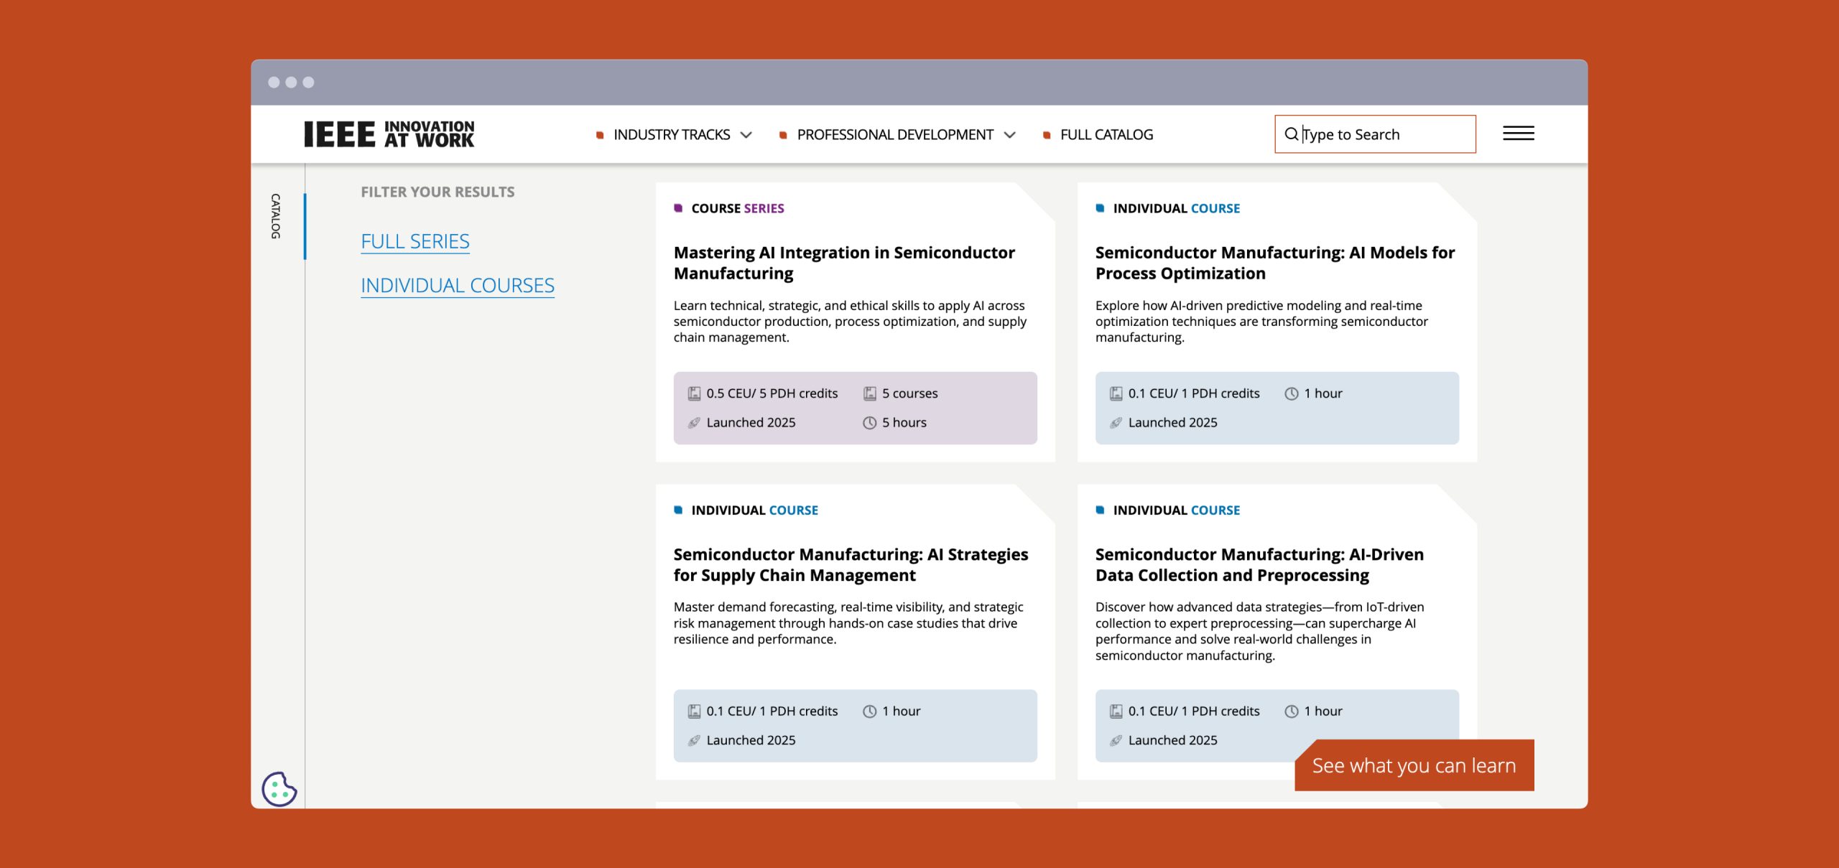Click clock icon beside 5 hours

[x=869, y=423]
